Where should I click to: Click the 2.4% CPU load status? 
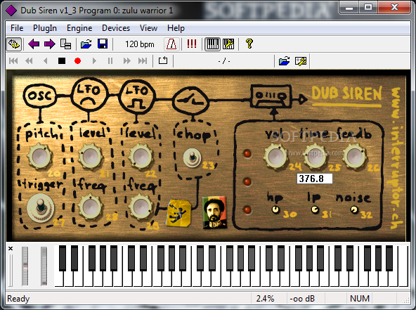(x=266, y=299)
